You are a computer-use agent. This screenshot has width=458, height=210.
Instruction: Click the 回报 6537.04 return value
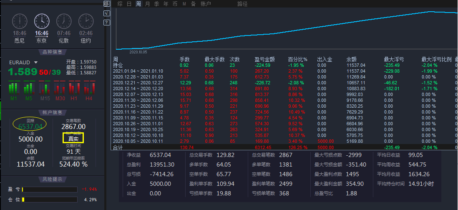pyautogui.click(x=30, y=127)
